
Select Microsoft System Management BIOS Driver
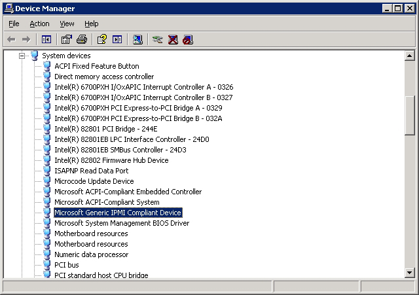(122, 223)
